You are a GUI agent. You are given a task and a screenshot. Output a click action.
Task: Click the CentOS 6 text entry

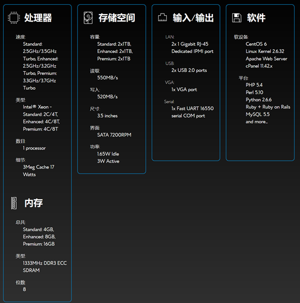[x=256, y=44]
